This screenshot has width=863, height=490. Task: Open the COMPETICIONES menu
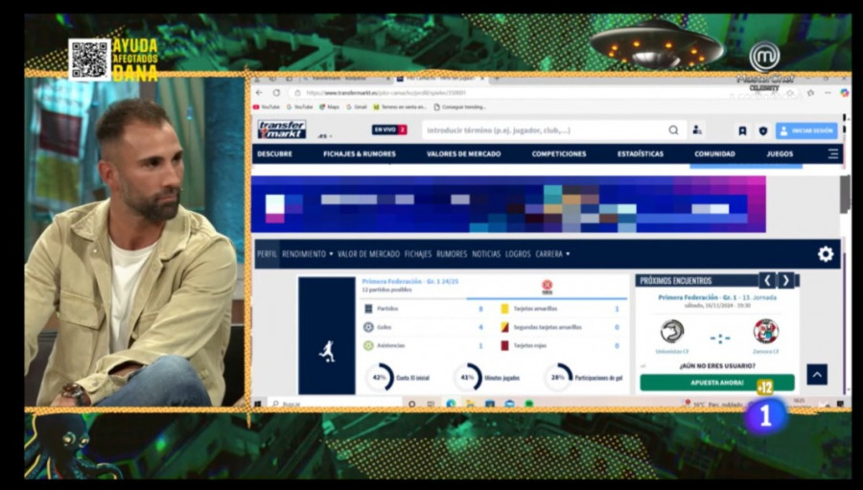click(559, 154)
